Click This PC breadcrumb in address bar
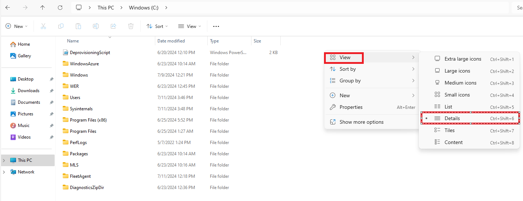 [x=106, y=8]
